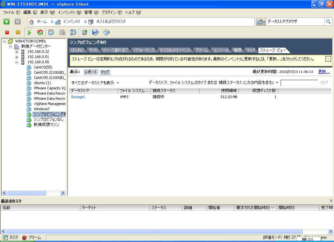Click the inventory tree horizontal scrollbar thumb

click(x=27, y=193)
